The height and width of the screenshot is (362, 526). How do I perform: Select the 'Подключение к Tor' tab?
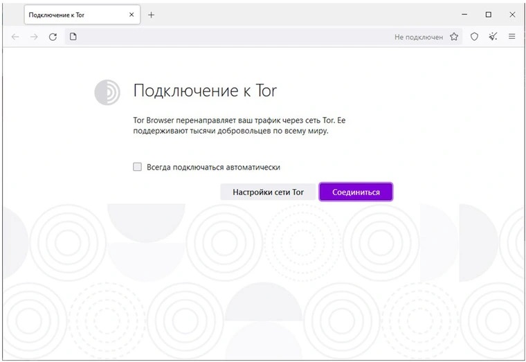click(82, 15)
